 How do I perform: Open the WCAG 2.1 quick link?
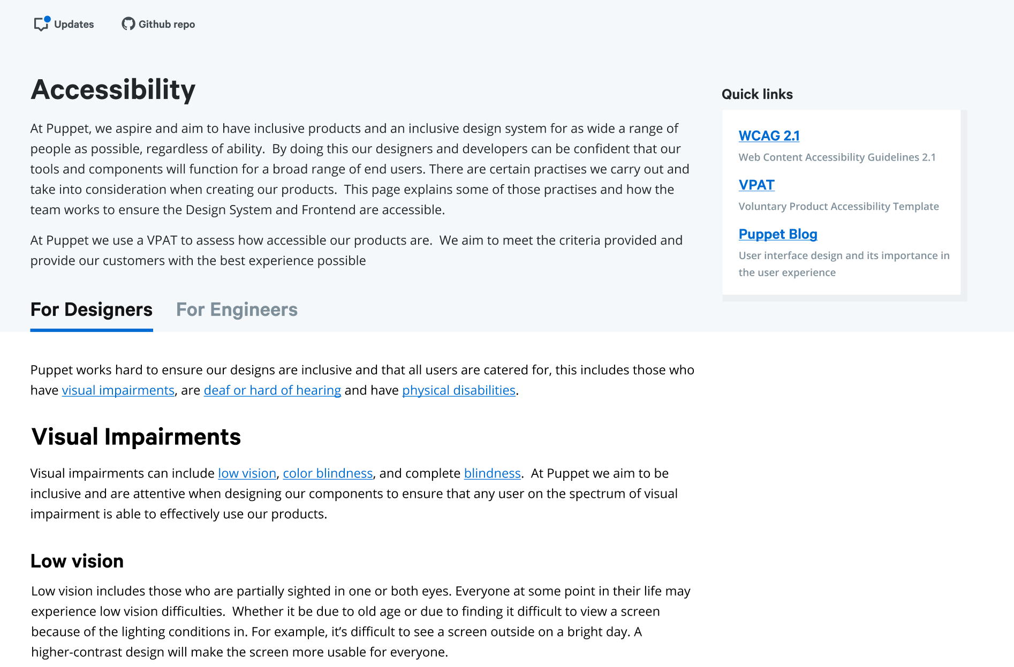point(769,136)
